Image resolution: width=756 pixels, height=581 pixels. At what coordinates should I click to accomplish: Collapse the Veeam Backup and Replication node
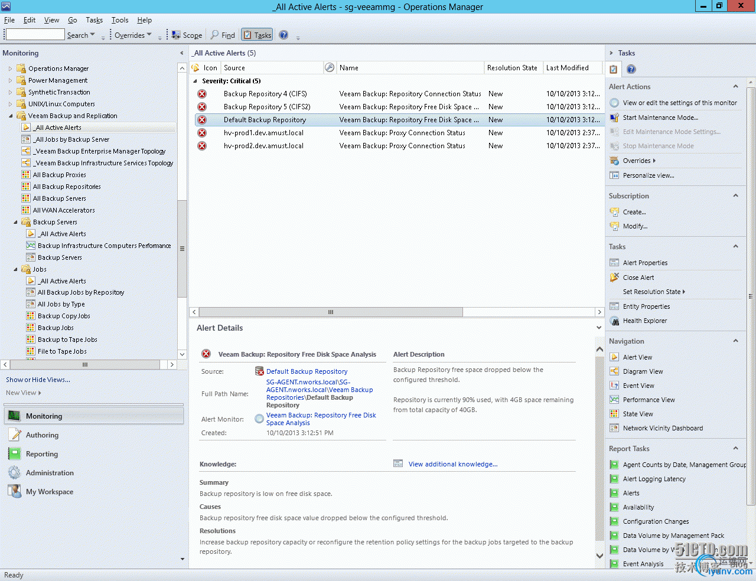11,116
